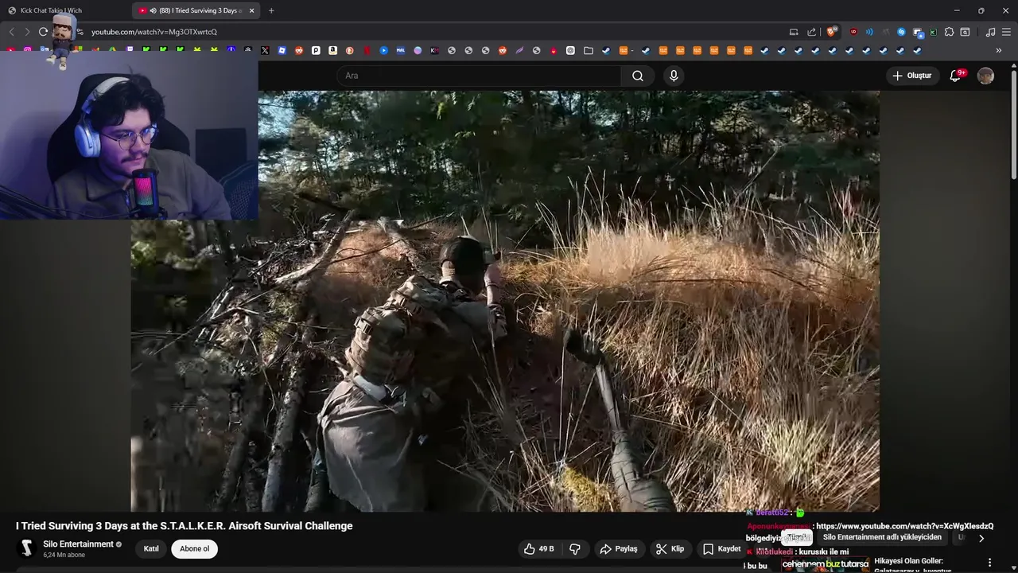Open the X (Twitter) bookmark
1018x573 pixels.
tap(265, 50)
